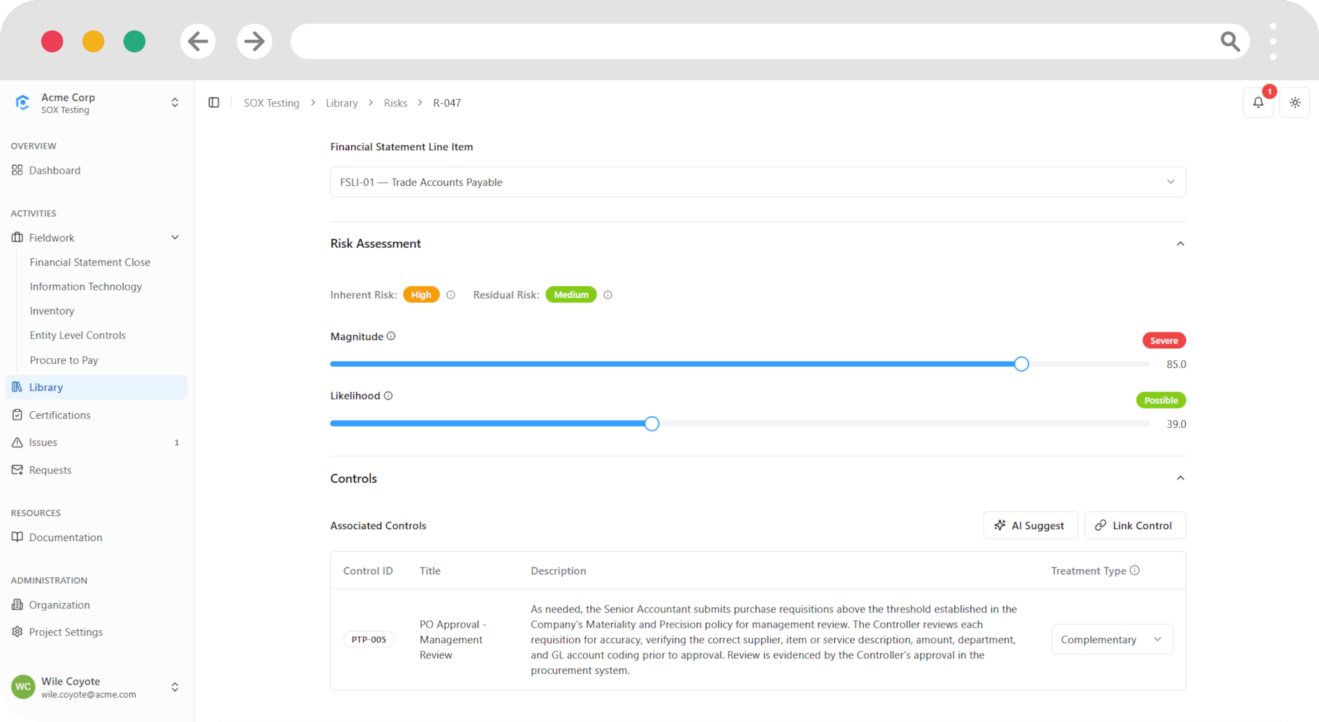
Task: Open the Financial Statement Line Item dropdown
Action: (758, 182)
